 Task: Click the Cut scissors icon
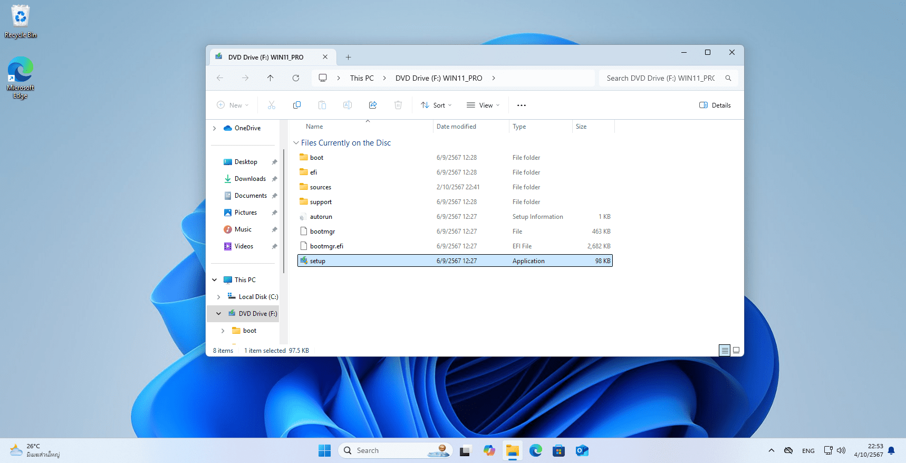[x=272, y=105]
